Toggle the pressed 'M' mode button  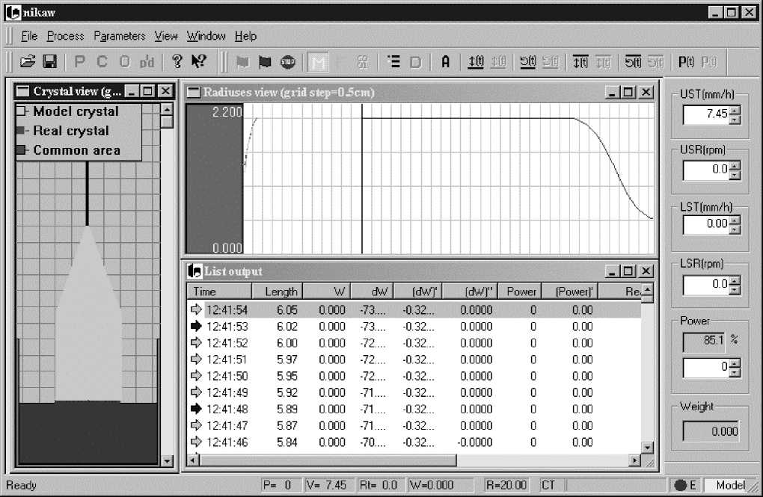tap(318, 62)
